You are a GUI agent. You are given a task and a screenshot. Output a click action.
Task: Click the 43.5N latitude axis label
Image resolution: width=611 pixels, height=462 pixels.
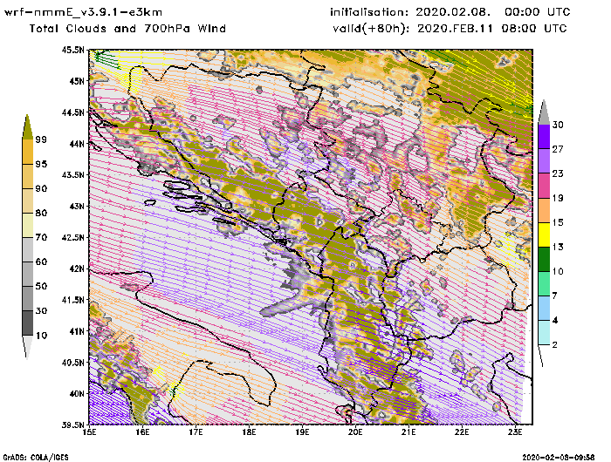tap(72, 174)
